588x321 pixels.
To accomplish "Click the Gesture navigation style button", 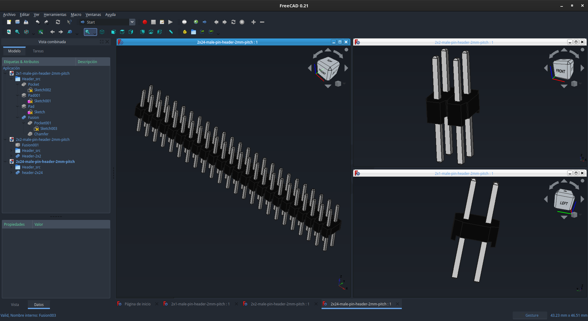I will 532,315.
